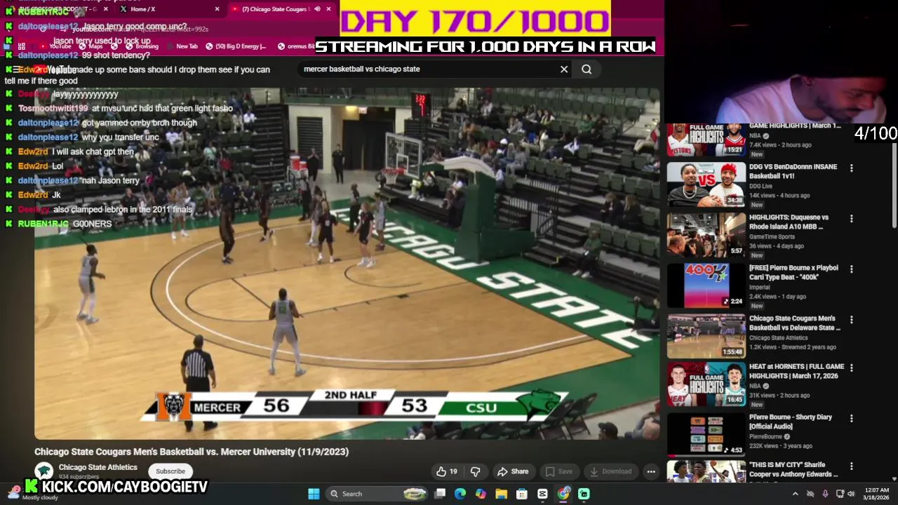This screenshot has height=505, width=898.
Task: Open FREE Pierre Bourne x Playboi Carti title
Action: [793, 272]
